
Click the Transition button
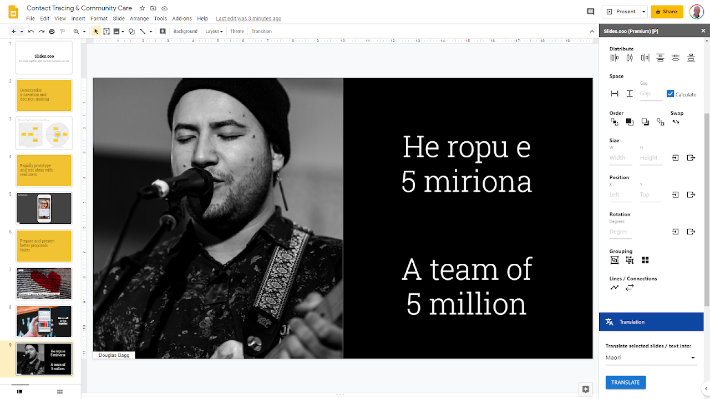pyautogui.click(x=261, y=32)
